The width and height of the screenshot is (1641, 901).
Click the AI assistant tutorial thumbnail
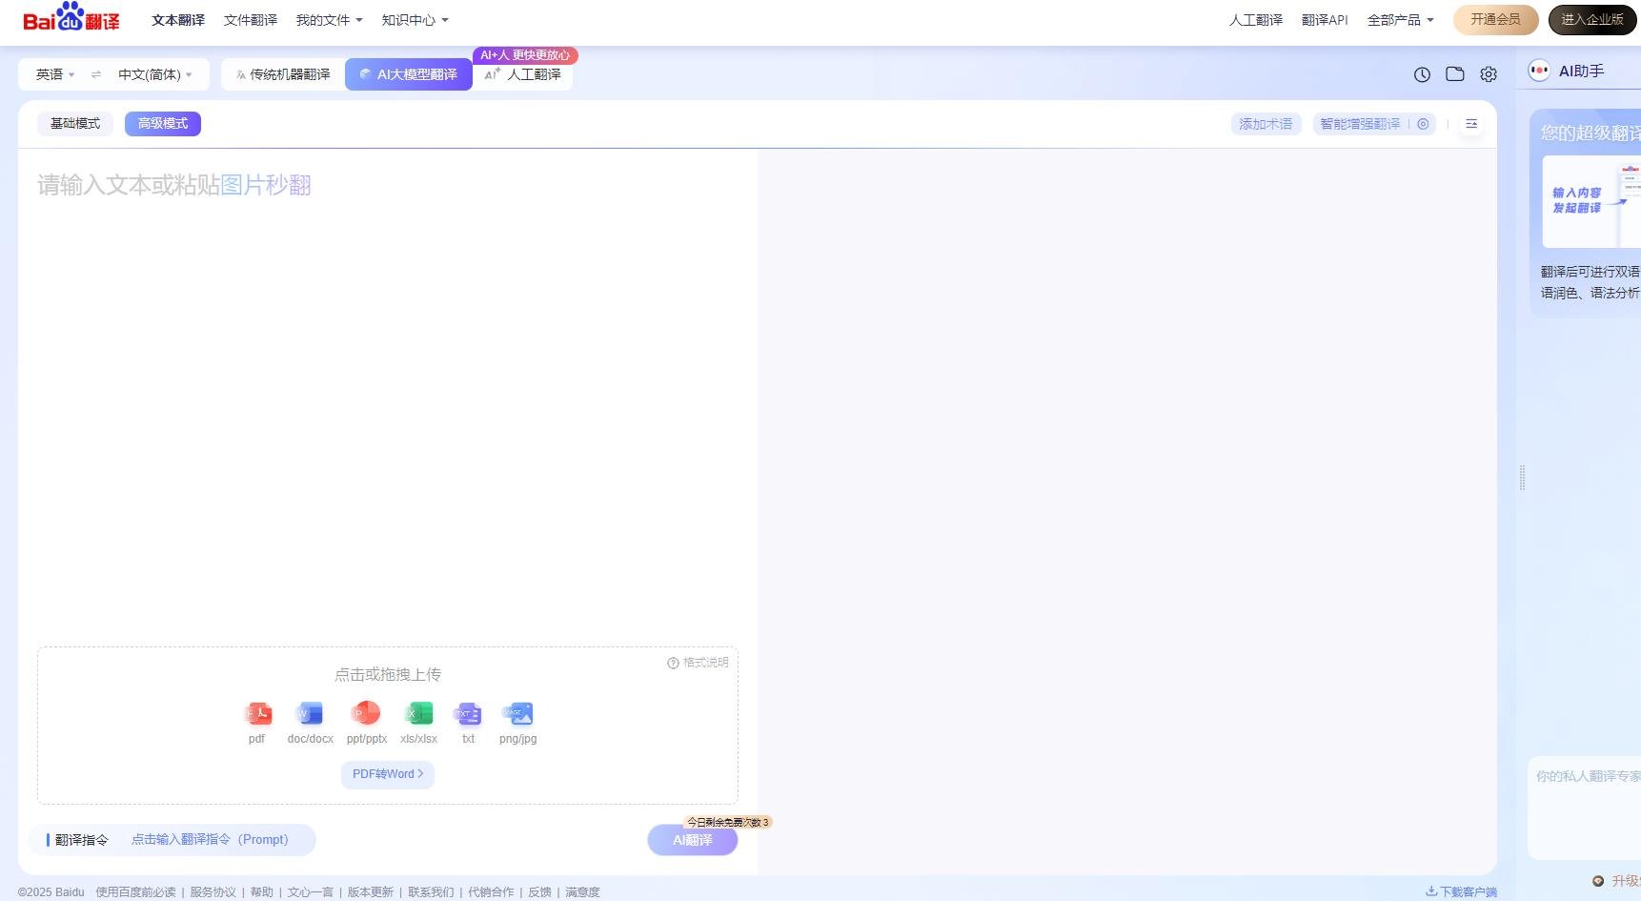[1591, 201]
